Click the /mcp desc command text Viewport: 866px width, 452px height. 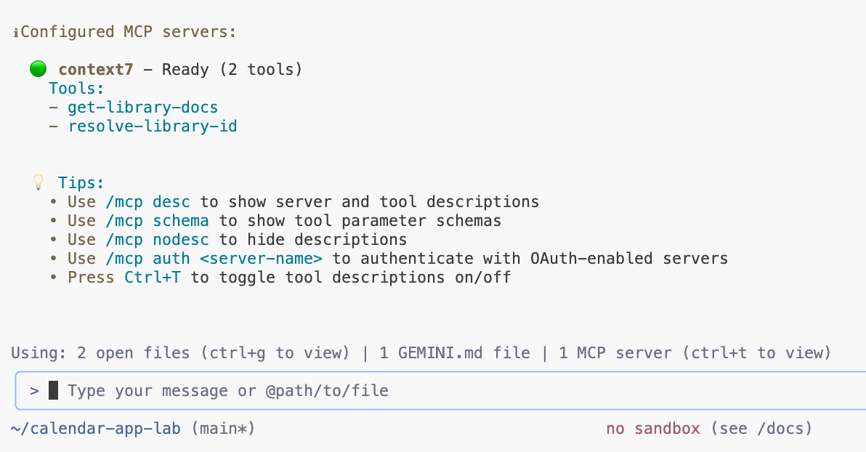[147, 201]
